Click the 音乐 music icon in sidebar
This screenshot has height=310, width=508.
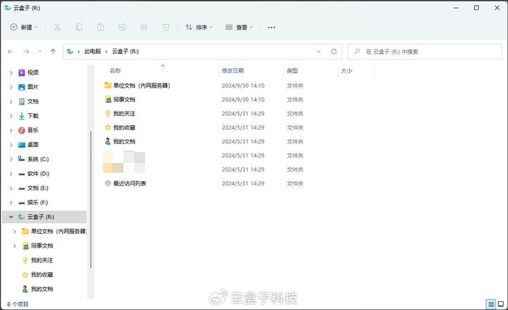pyautogui.click(x=21, y=130)
